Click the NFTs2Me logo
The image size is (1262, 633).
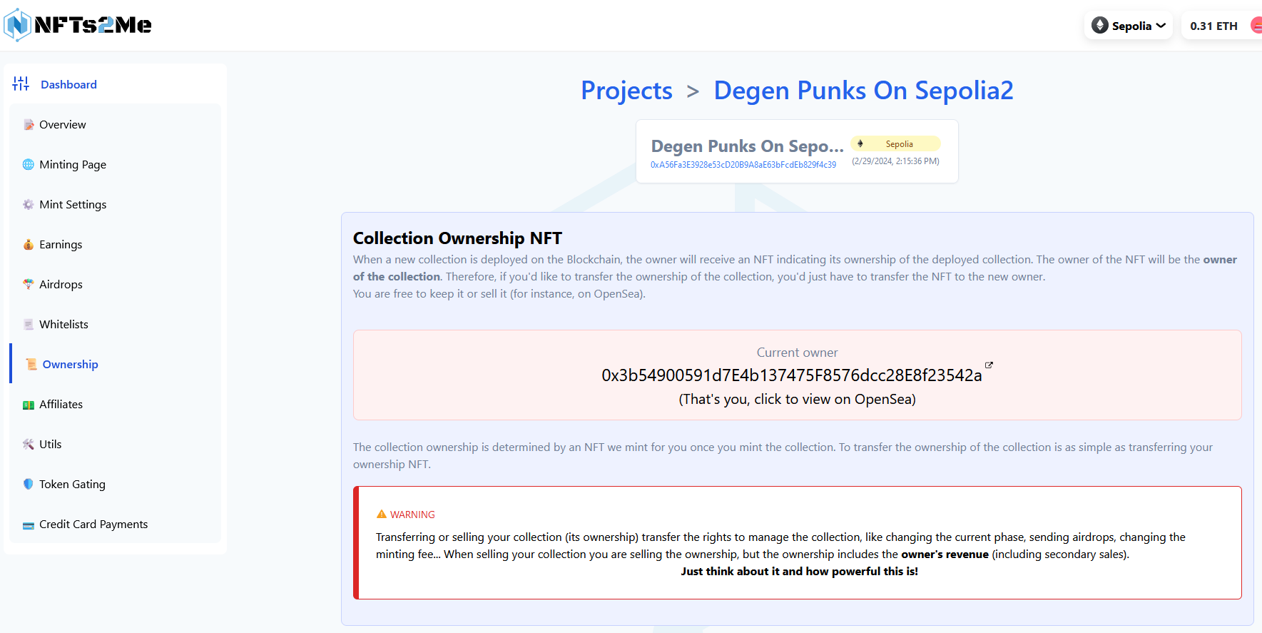[78, 25]
